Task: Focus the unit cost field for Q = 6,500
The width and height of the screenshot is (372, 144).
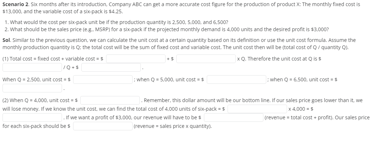Action: (32, 88)
